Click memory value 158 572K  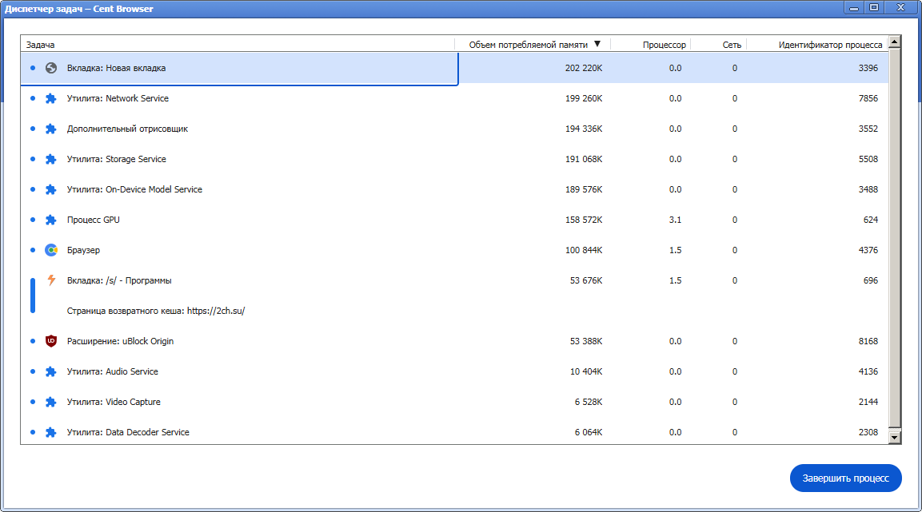[583, 220]
